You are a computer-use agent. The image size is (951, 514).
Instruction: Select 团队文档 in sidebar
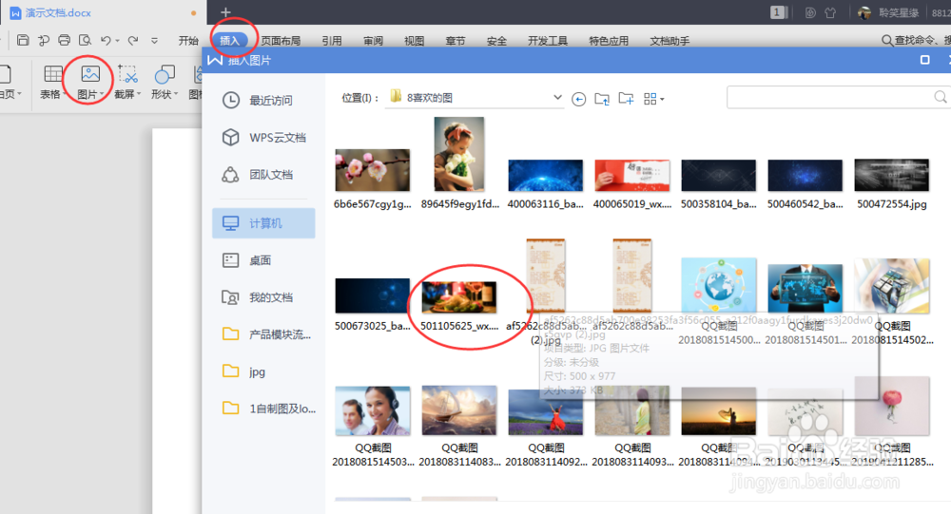[x=263, y=175]
